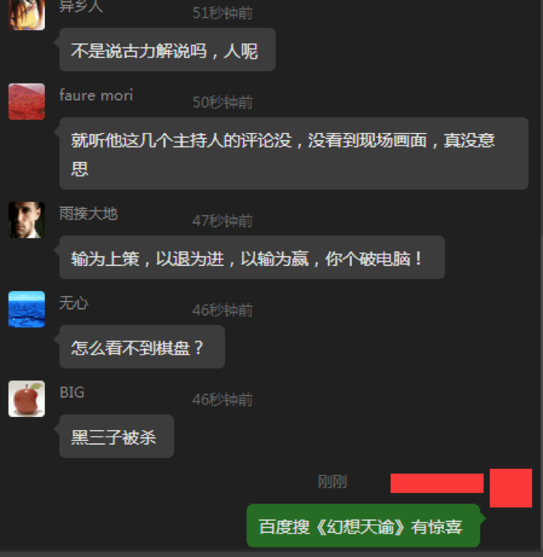The width and height of the screenshot is (543, 557).
Task: Open the profile name 无心
Action: click(x=73, y=303)
